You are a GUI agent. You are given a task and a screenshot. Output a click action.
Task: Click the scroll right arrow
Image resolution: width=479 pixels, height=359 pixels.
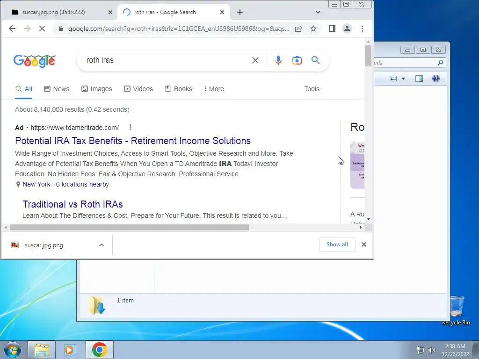361,228
